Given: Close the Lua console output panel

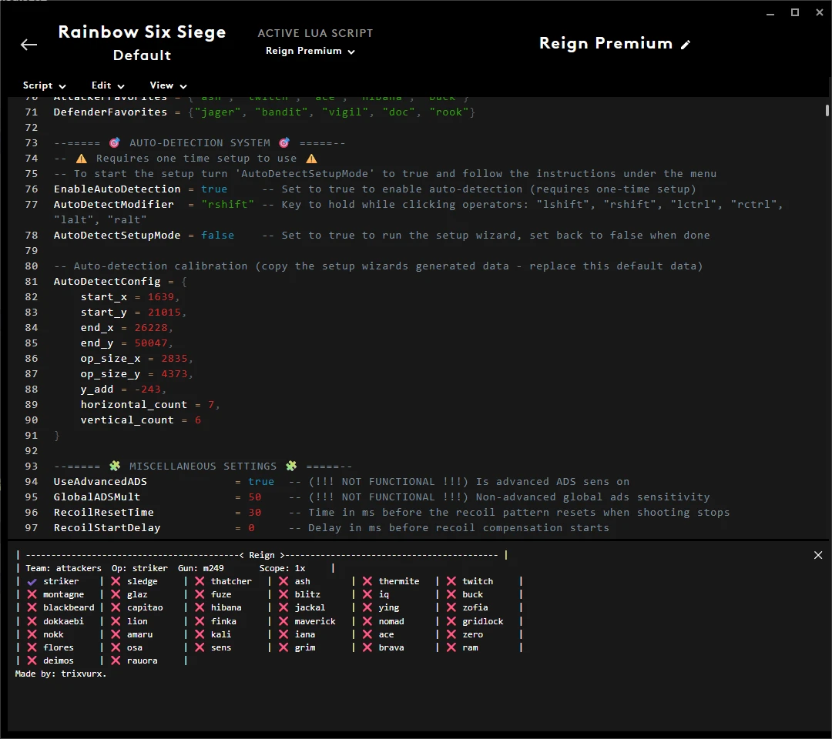Looking at the screenshot, I should point(818,555).
